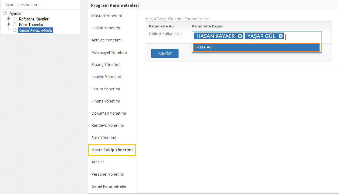Select SEMA ALP from dropdown list
This screenshot has width=339, height=194.
256,47
